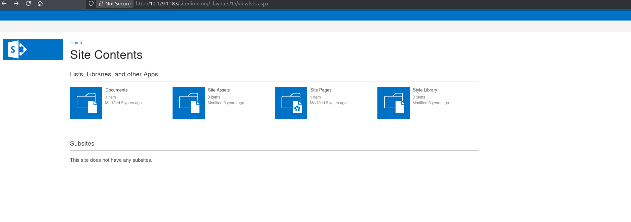Open the Site Pages library tile icon
The height and width of the screenshot is (222, 631).
(x=291, y=103)
